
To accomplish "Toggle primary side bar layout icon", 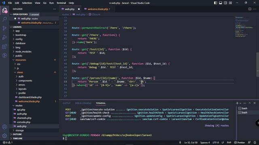I will coord(215,3).
